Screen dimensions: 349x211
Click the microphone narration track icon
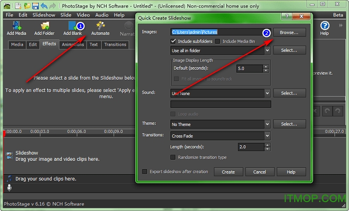coord(8,188)
